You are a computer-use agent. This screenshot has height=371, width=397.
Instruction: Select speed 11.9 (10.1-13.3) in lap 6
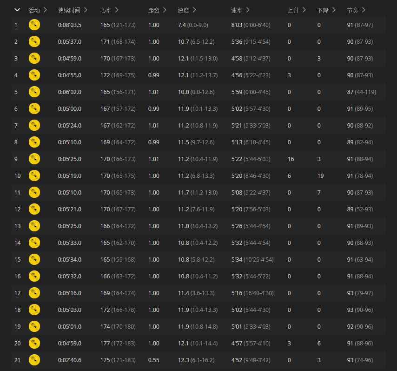click(x=198, y=108)
